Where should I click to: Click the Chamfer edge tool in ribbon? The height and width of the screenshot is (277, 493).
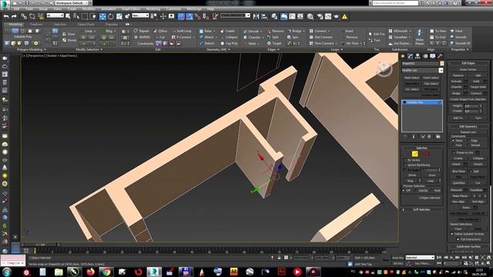[252, 37]
